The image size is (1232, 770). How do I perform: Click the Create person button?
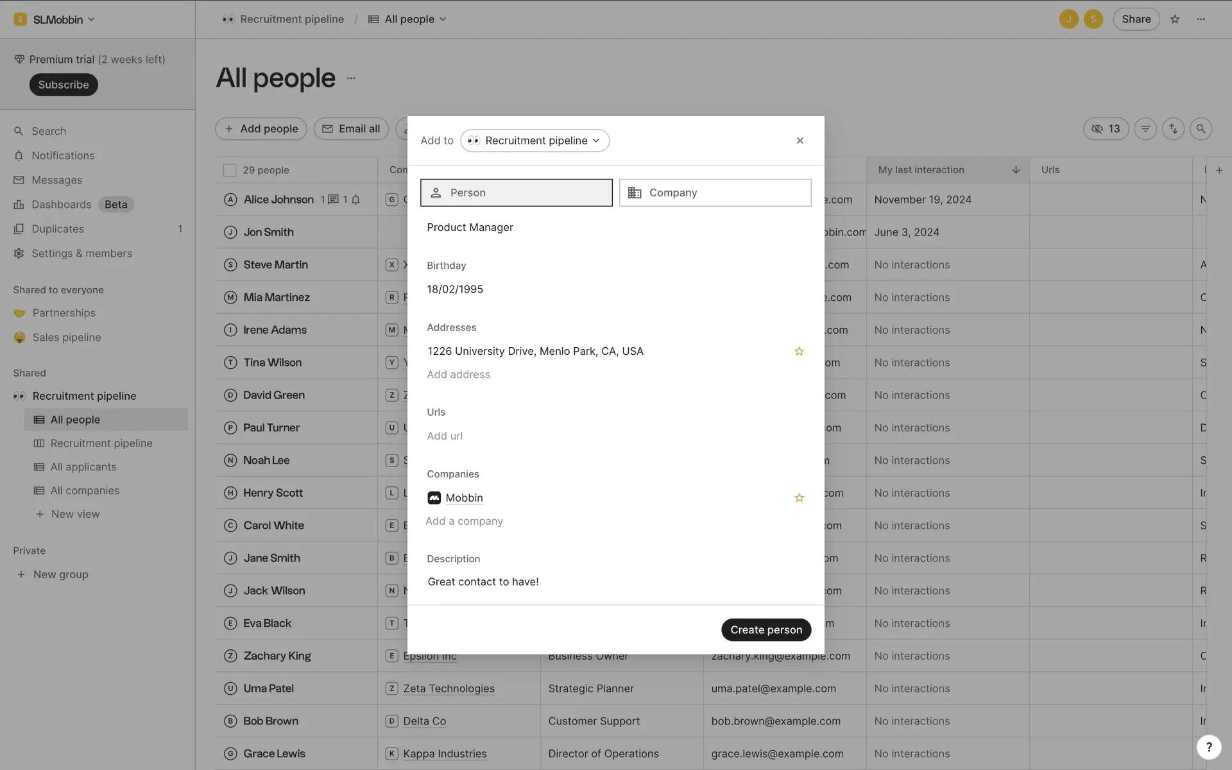point(766,629)
